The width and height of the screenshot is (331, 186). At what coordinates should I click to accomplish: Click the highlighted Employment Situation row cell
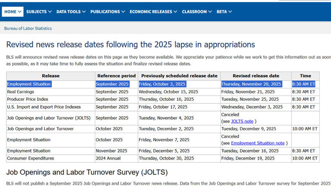click(x=29, y=84)
